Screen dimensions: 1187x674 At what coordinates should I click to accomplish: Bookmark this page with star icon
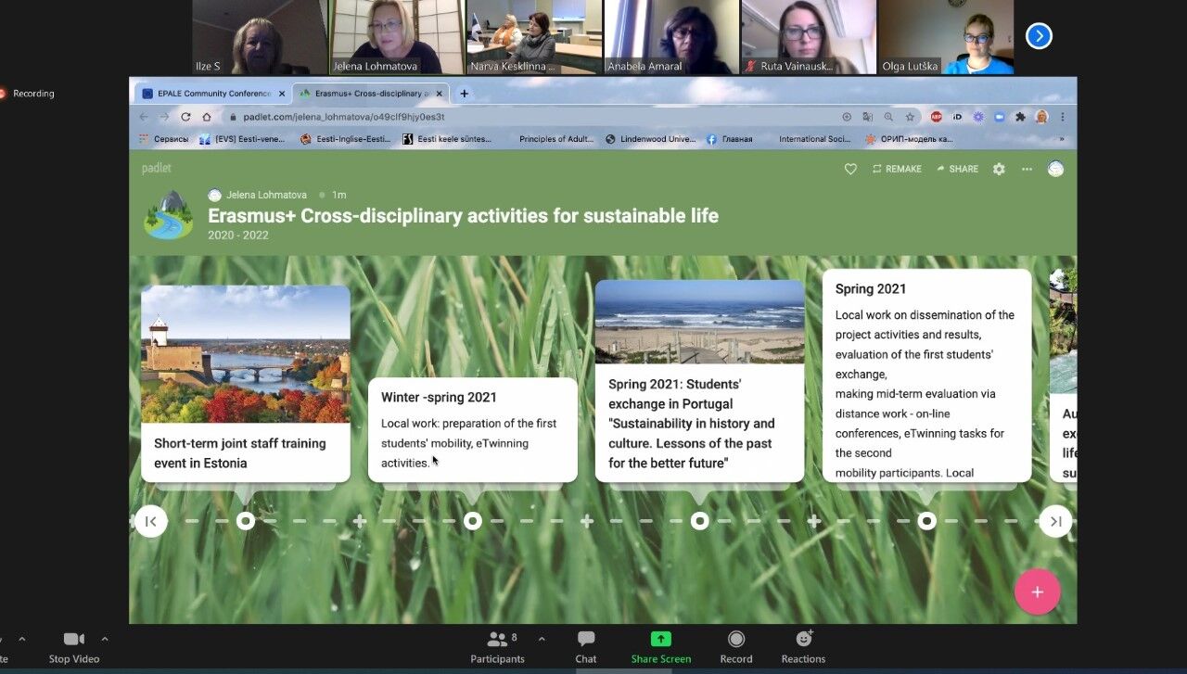pyautogui.click(x=910, y=117)
